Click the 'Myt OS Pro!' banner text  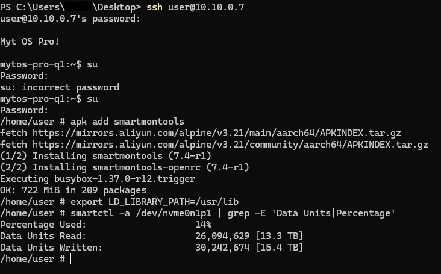(30, 42)
